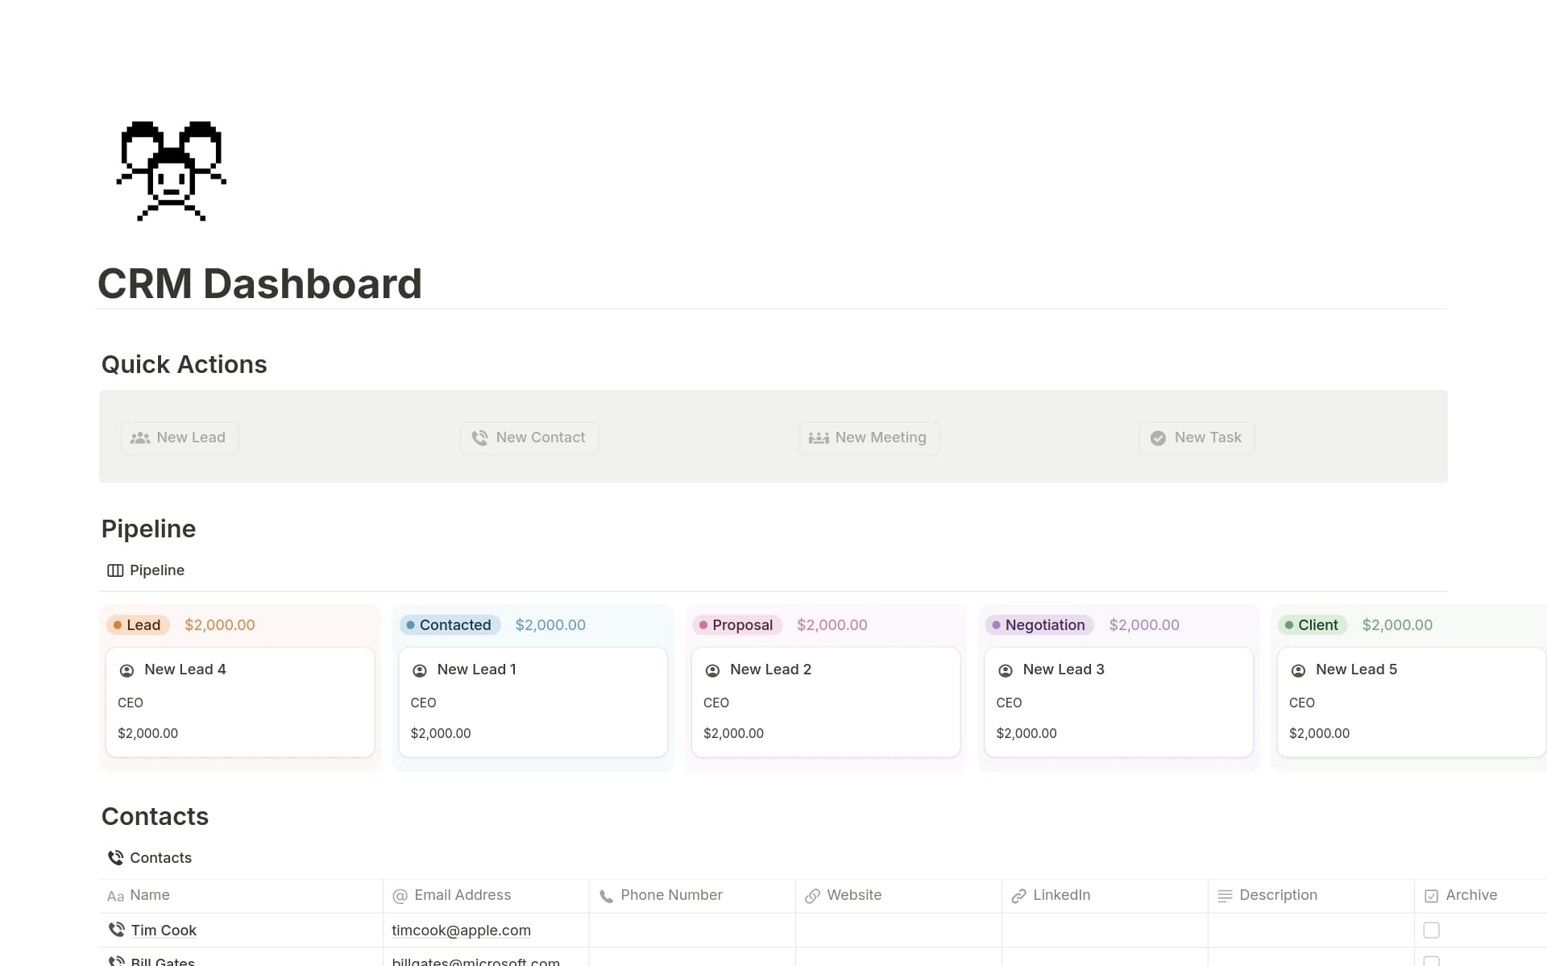Open the Archive column header menu
The height and width of the screenshot is (966, 1547).
[1481, 896]
